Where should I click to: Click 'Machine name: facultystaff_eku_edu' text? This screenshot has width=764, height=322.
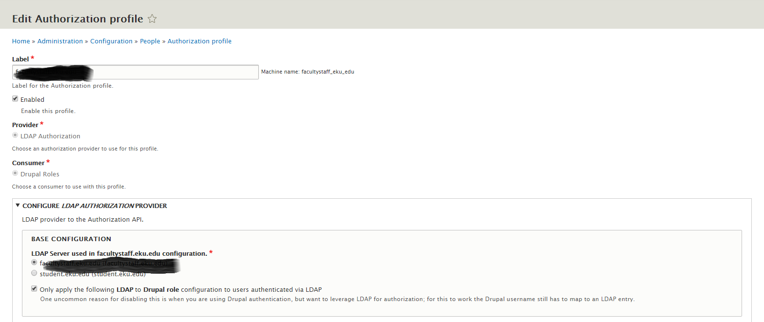click(x=308, y=72)
